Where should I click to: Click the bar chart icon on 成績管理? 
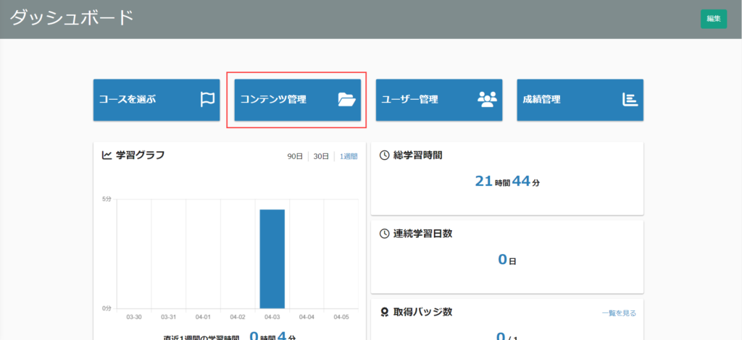[630, 100]
